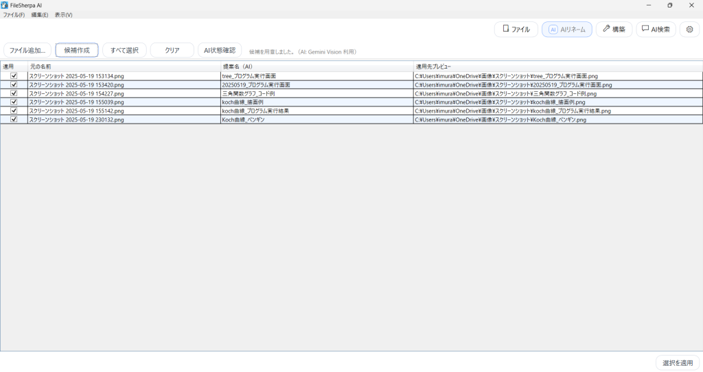703x372 pixels.
Task: Open the AI検索 chat view
Action: point(656,30)
